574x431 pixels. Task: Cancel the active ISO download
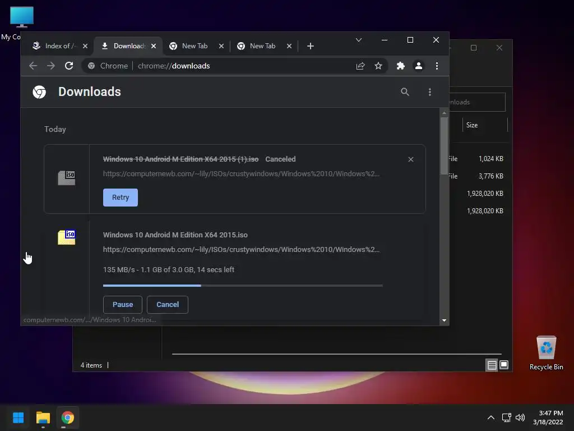coord(168,305)
